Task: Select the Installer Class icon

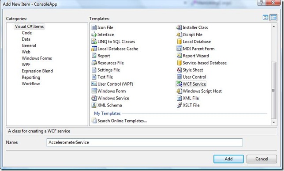Action: click(179, 27)
